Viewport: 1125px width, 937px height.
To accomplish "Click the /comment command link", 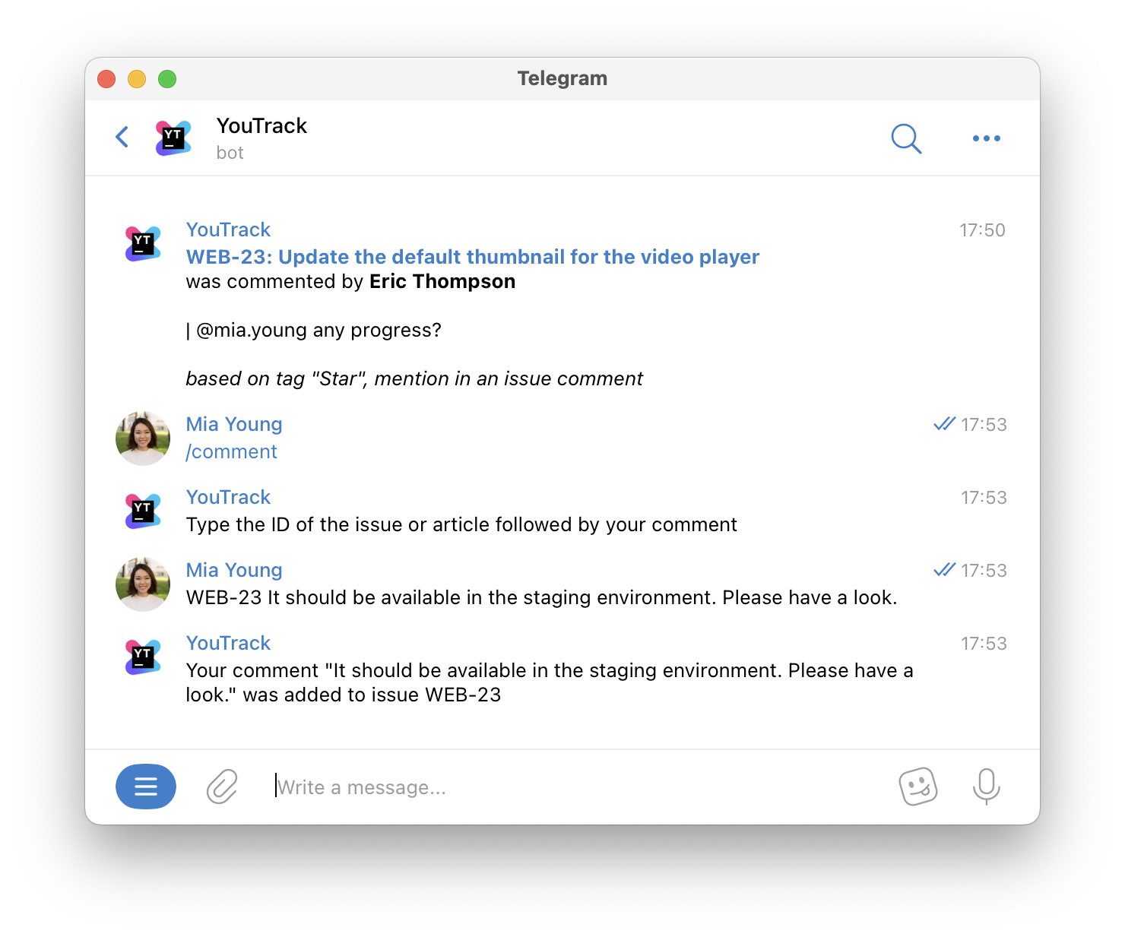I will coord(231,451).
